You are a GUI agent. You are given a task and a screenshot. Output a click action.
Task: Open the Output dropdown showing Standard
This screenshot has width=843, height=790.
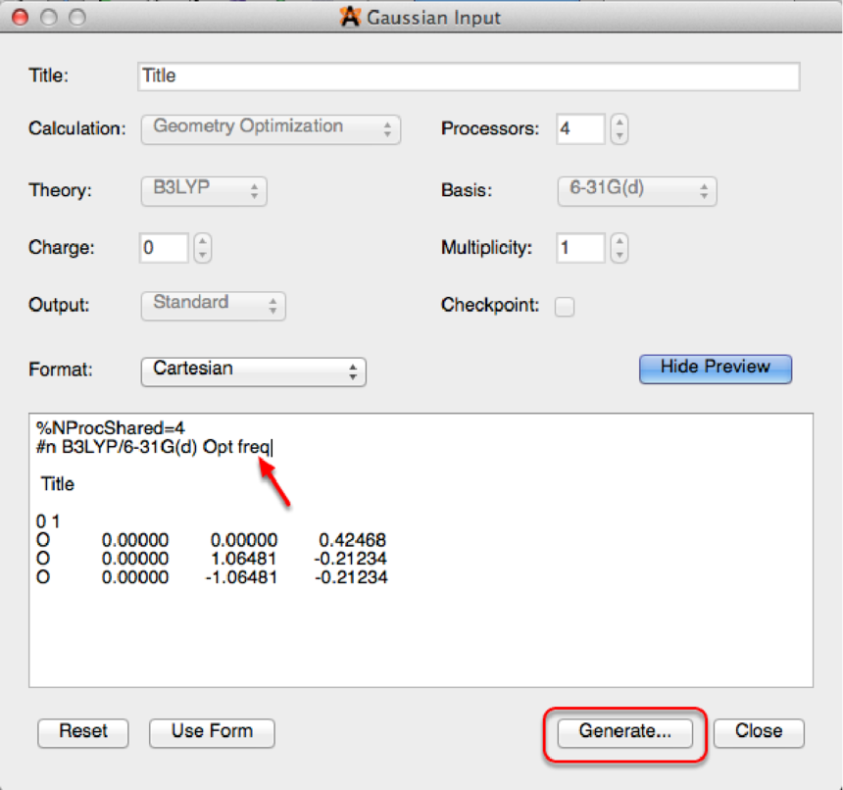coord(214,305)
